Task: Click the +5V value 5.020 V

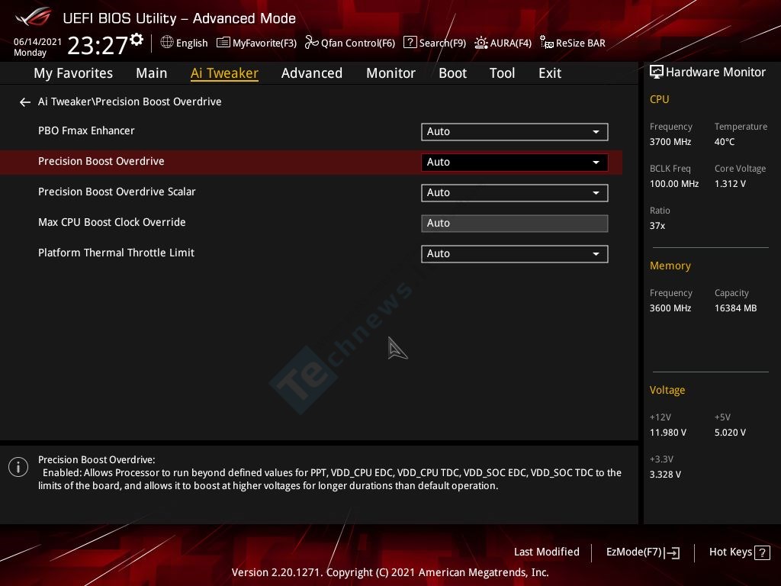Action: (x=730, y=433)
